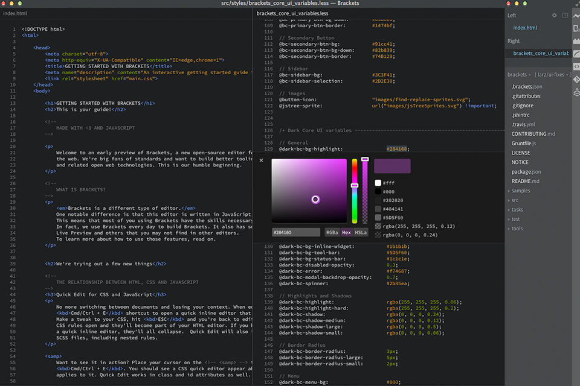Close the inline color editor
The width and height of the screenshot is (580, 386).
tap(261, 160)
